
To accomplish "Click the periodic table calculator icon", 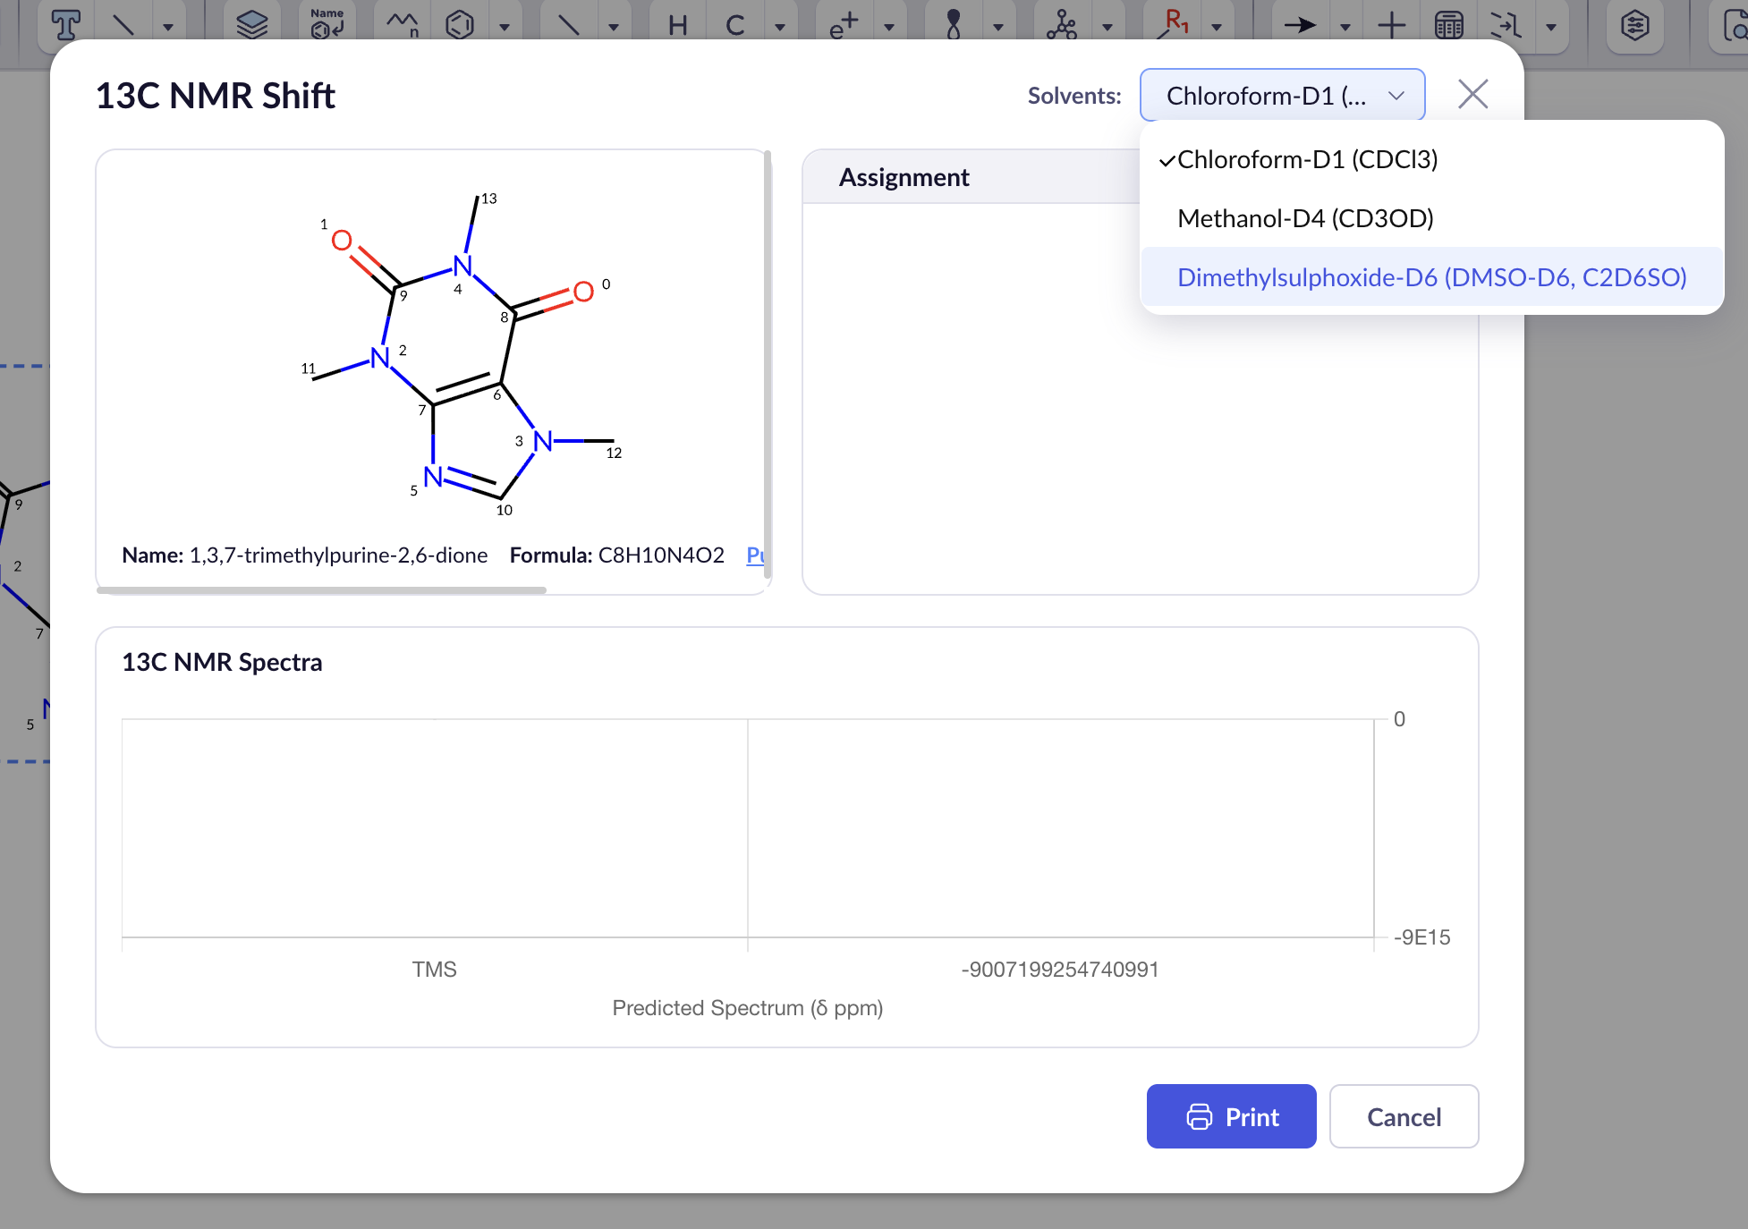I will pyautogui.click(x=1448, y=25).
